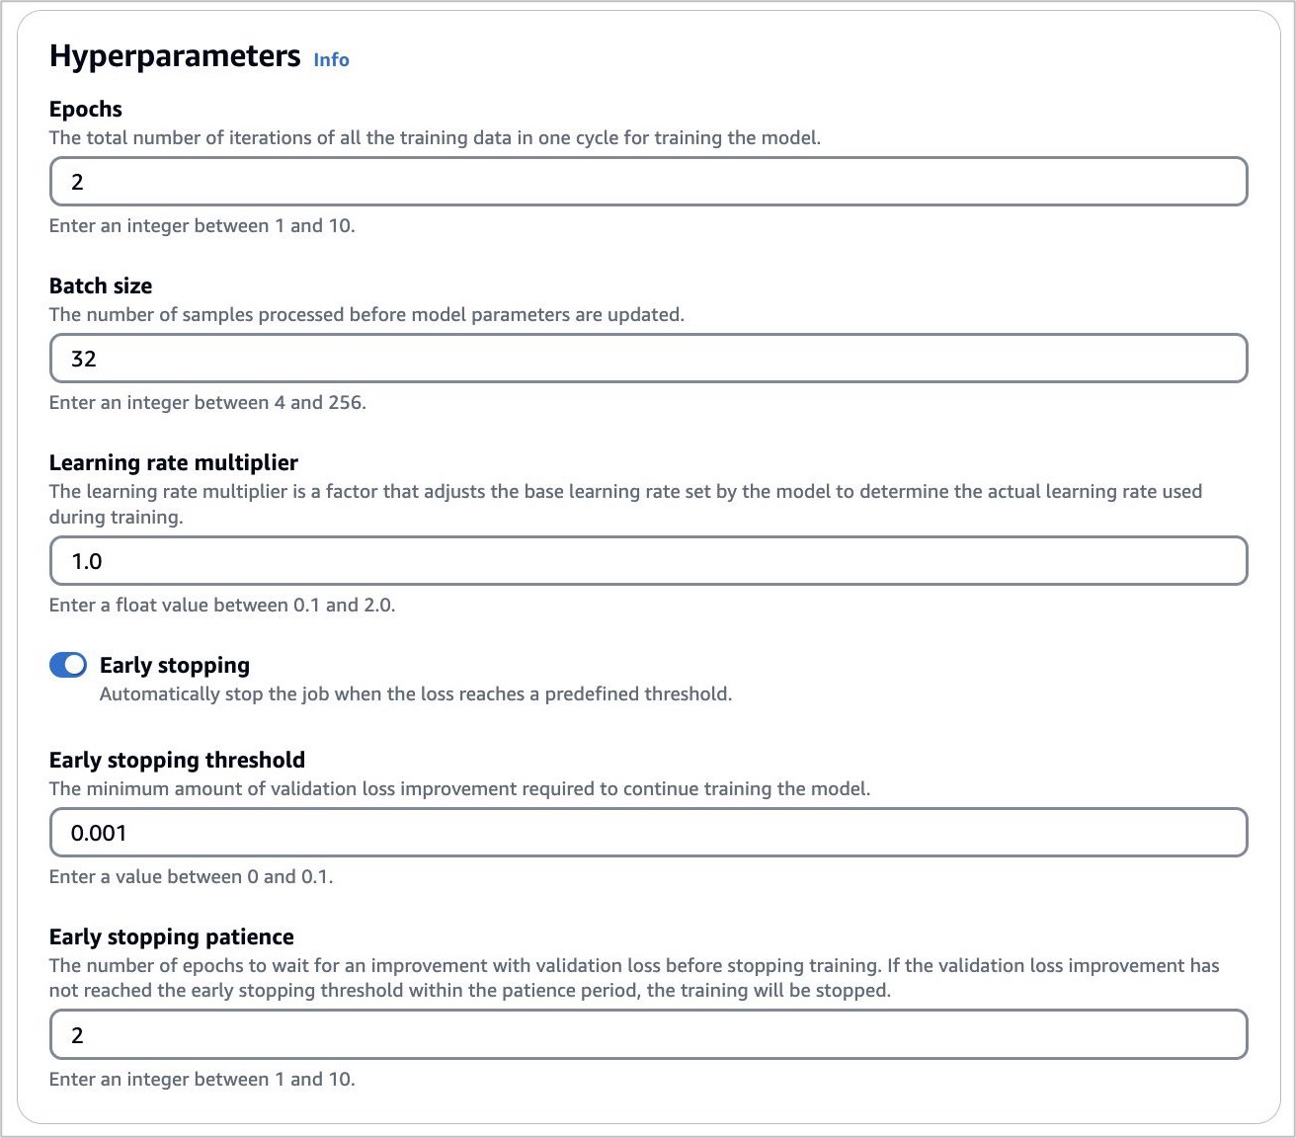Click the Learning rate multiplier label

174,463
